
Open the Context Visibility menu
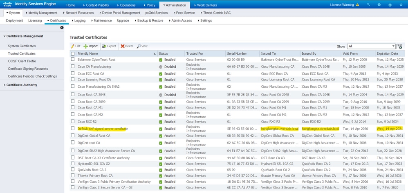96,5
